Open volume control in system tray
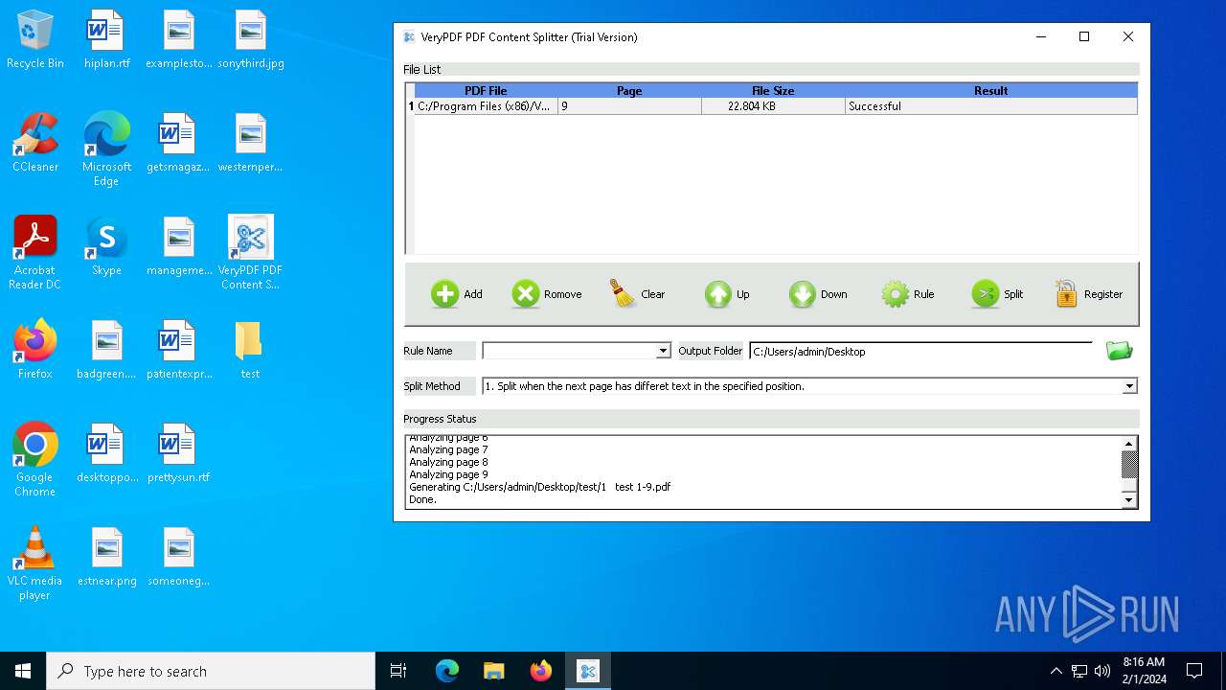The width and height of the screenshot is (1226, 690). pos(1102,671)
